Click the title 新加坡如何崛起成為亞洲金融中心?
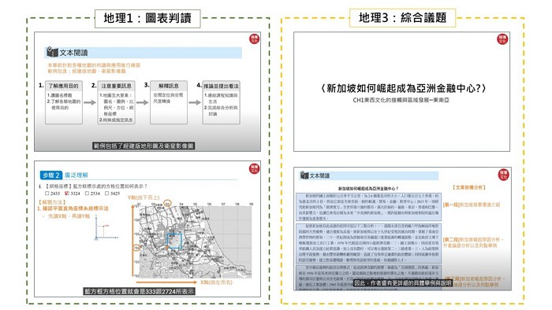 pyautogui.click(x=403, y=88)
